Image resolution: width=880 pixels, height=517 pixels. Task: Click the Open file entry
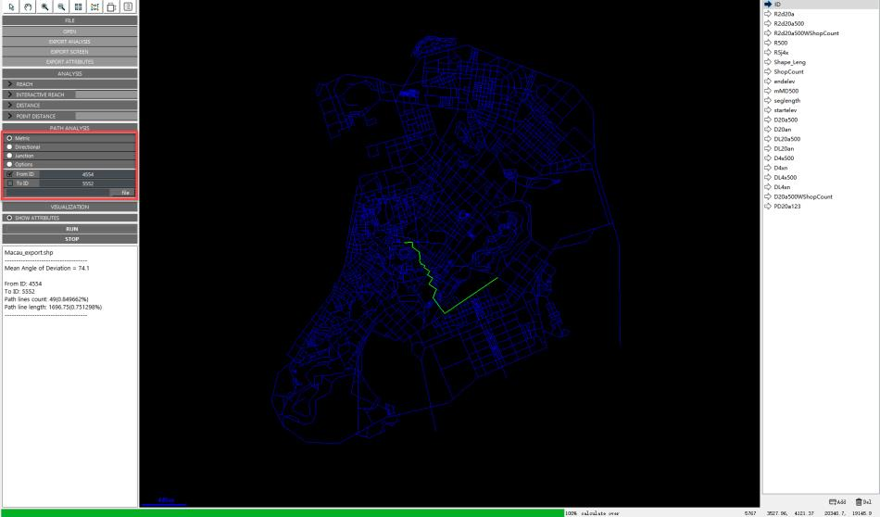coord(69,32)
